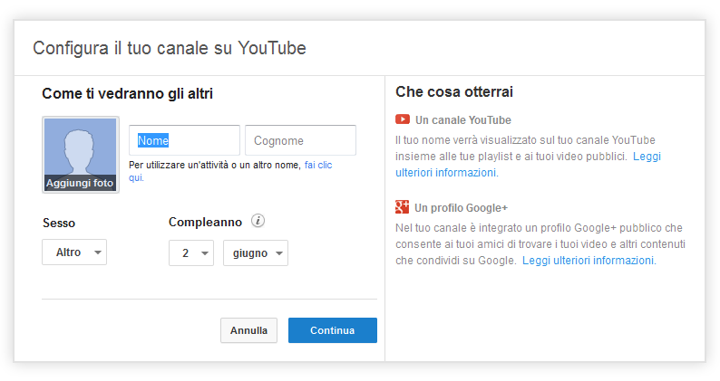Focus the Cognome input field

tap(301, 140)
